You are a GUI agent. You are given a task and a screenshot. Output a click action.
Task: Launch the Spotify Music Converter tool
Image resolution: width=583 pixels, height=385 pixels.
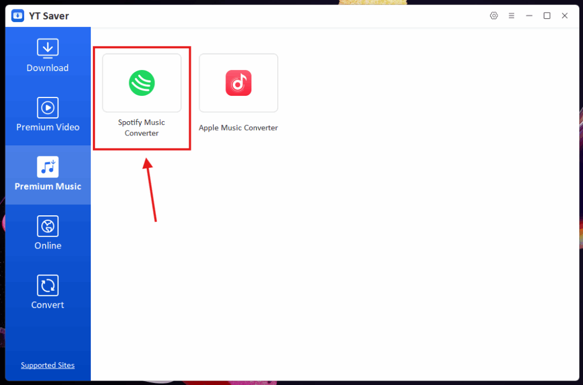click(x=141, y=83)
